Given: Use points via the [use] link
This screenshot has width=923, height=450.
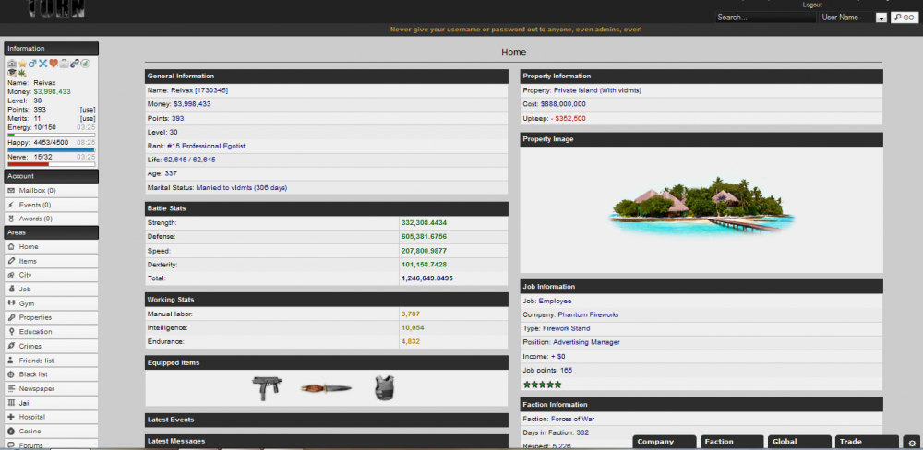Looking at the screenshot, I should pos(88,110).
